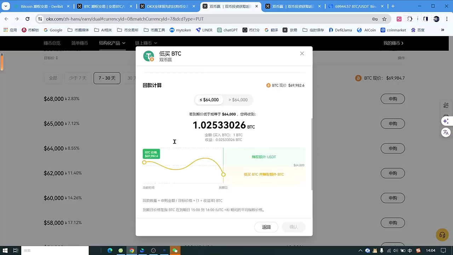Click the $60,000 target price text
The image size is (453, 255).
pos(53,198)
